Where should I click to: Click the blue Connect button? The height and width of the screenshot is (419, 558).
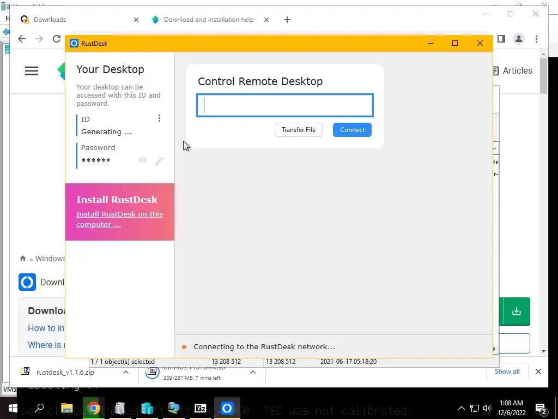point(352,130)
